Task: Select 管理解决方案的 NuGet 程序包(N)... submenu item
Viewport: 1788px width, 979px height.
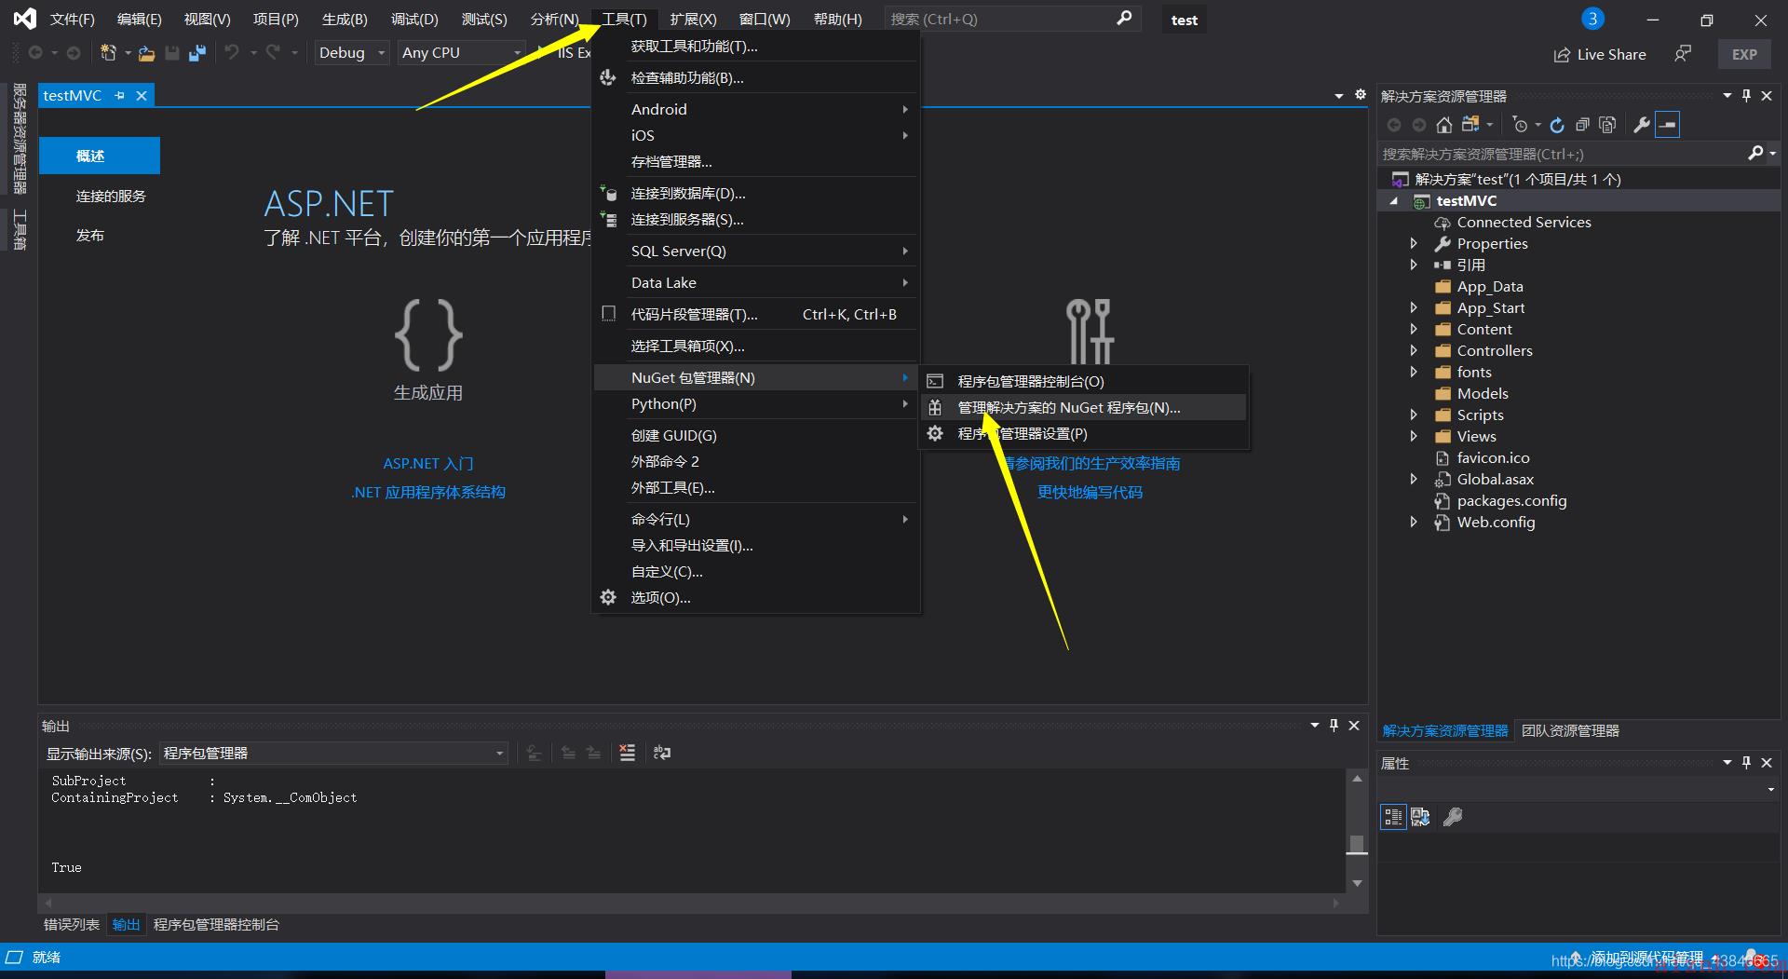Action: pyautogui.click(x=1084, y=407)
